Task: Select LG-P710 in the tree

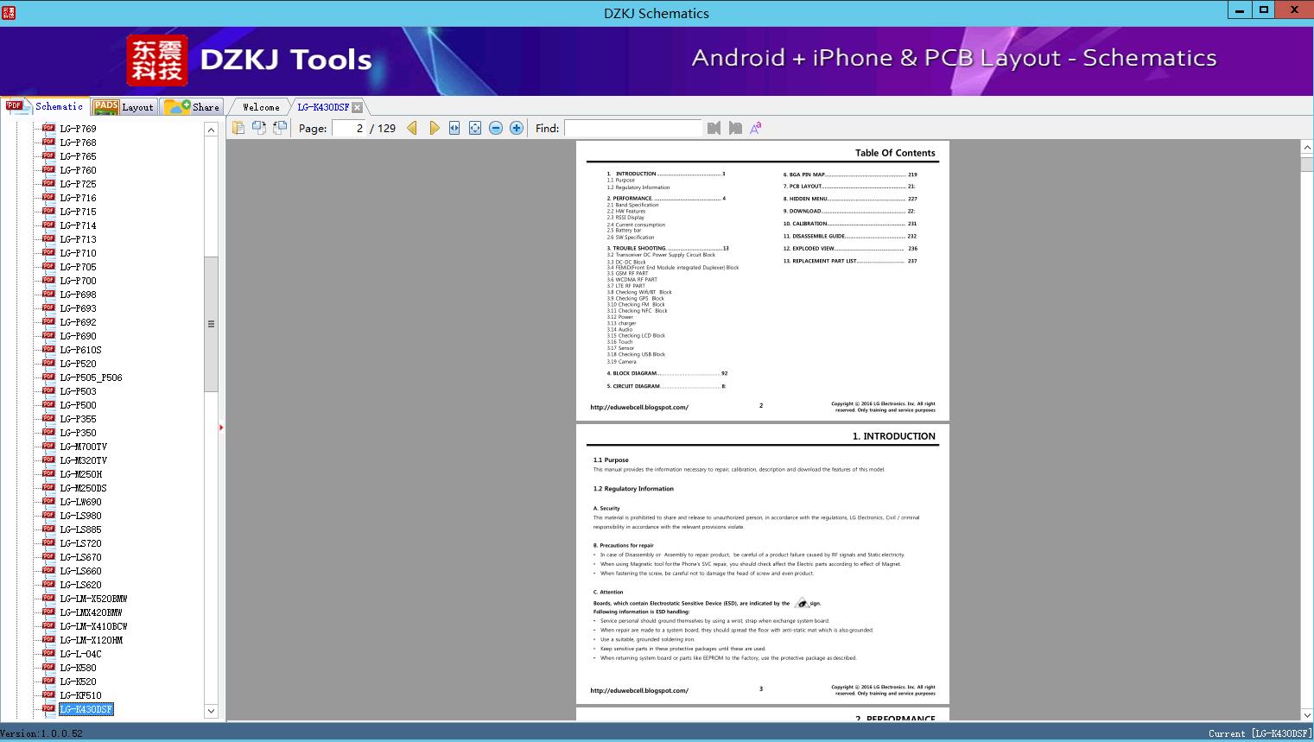Action: pos(78,253)
